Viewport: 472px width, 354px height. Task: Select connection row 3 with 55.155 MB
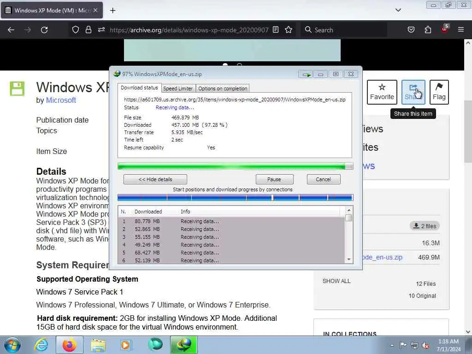[231, 237]
